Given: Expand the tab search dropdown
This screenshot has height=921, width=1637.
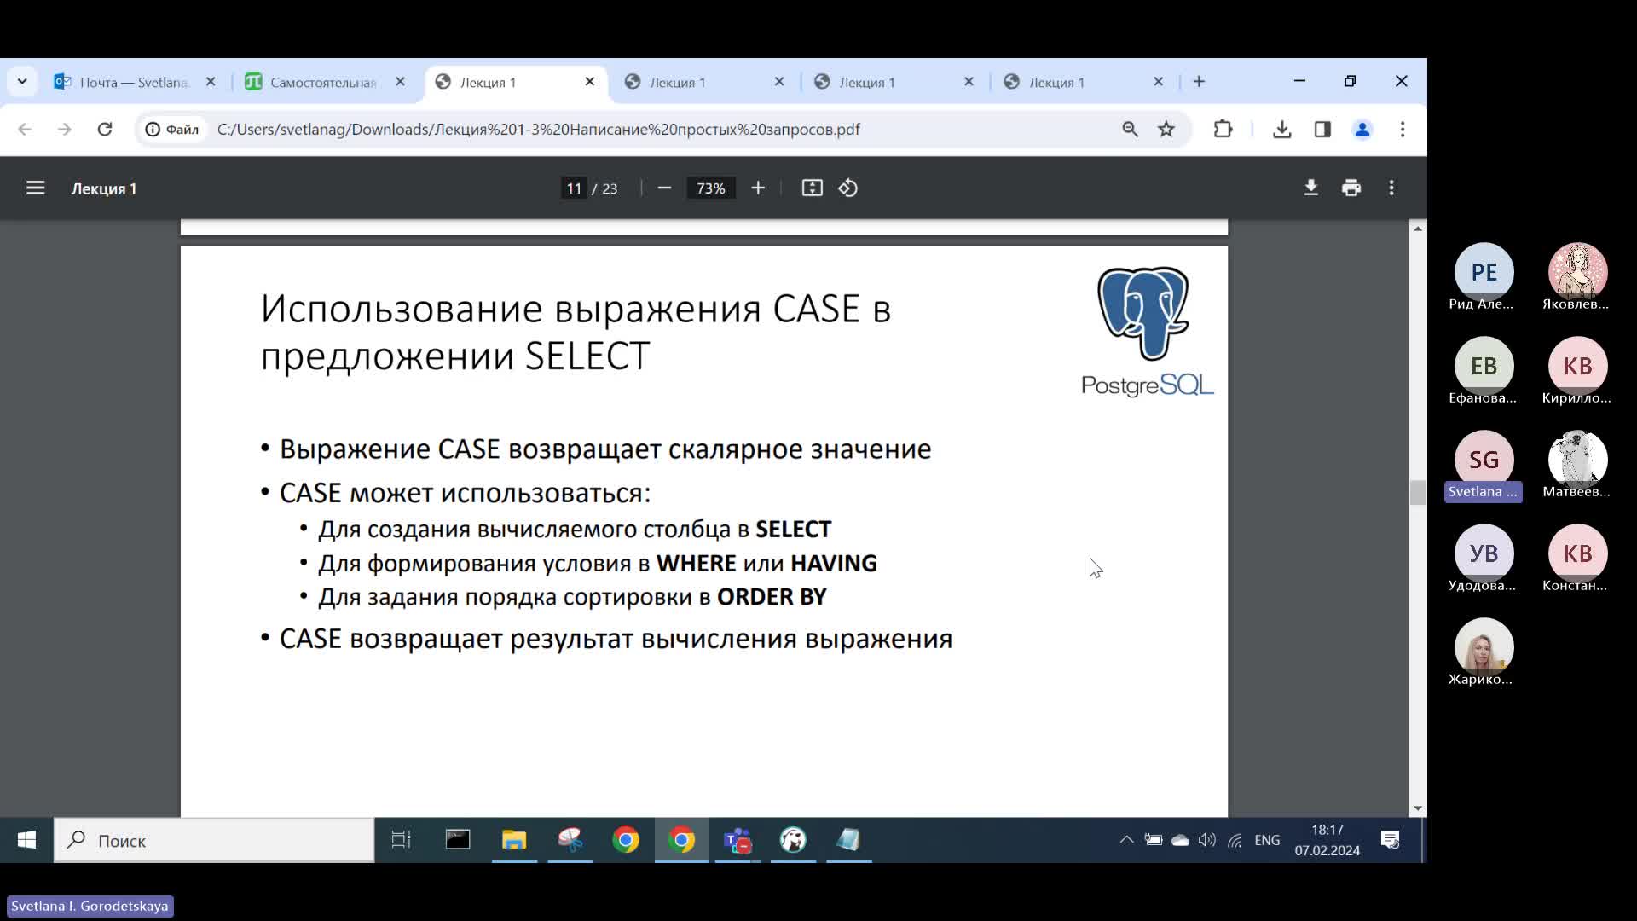Looking at the screenshot, I should pos(22,81).
